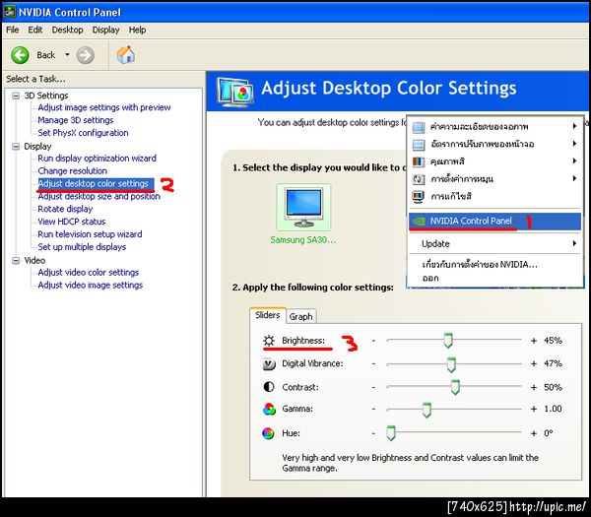Open Set PhysX configuration
591x517 pixels.
[83, 133]
